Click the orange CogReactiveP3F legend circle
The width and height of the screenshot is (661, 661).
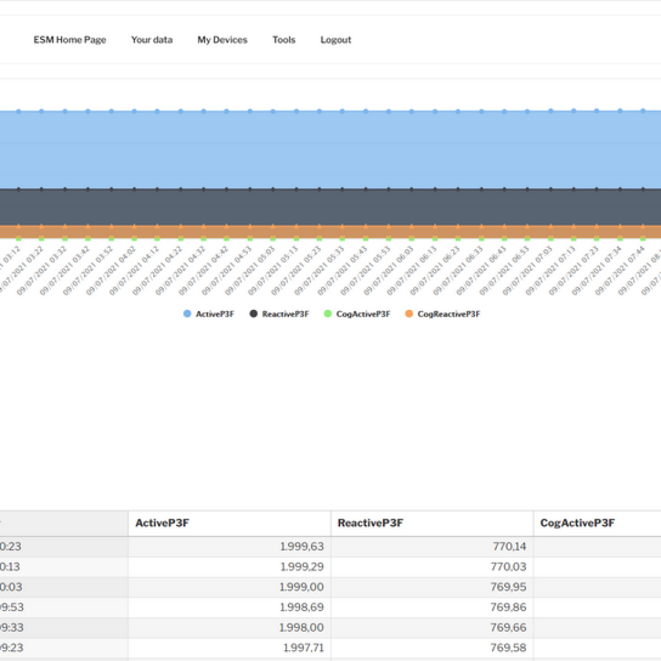tap(409, 314)
